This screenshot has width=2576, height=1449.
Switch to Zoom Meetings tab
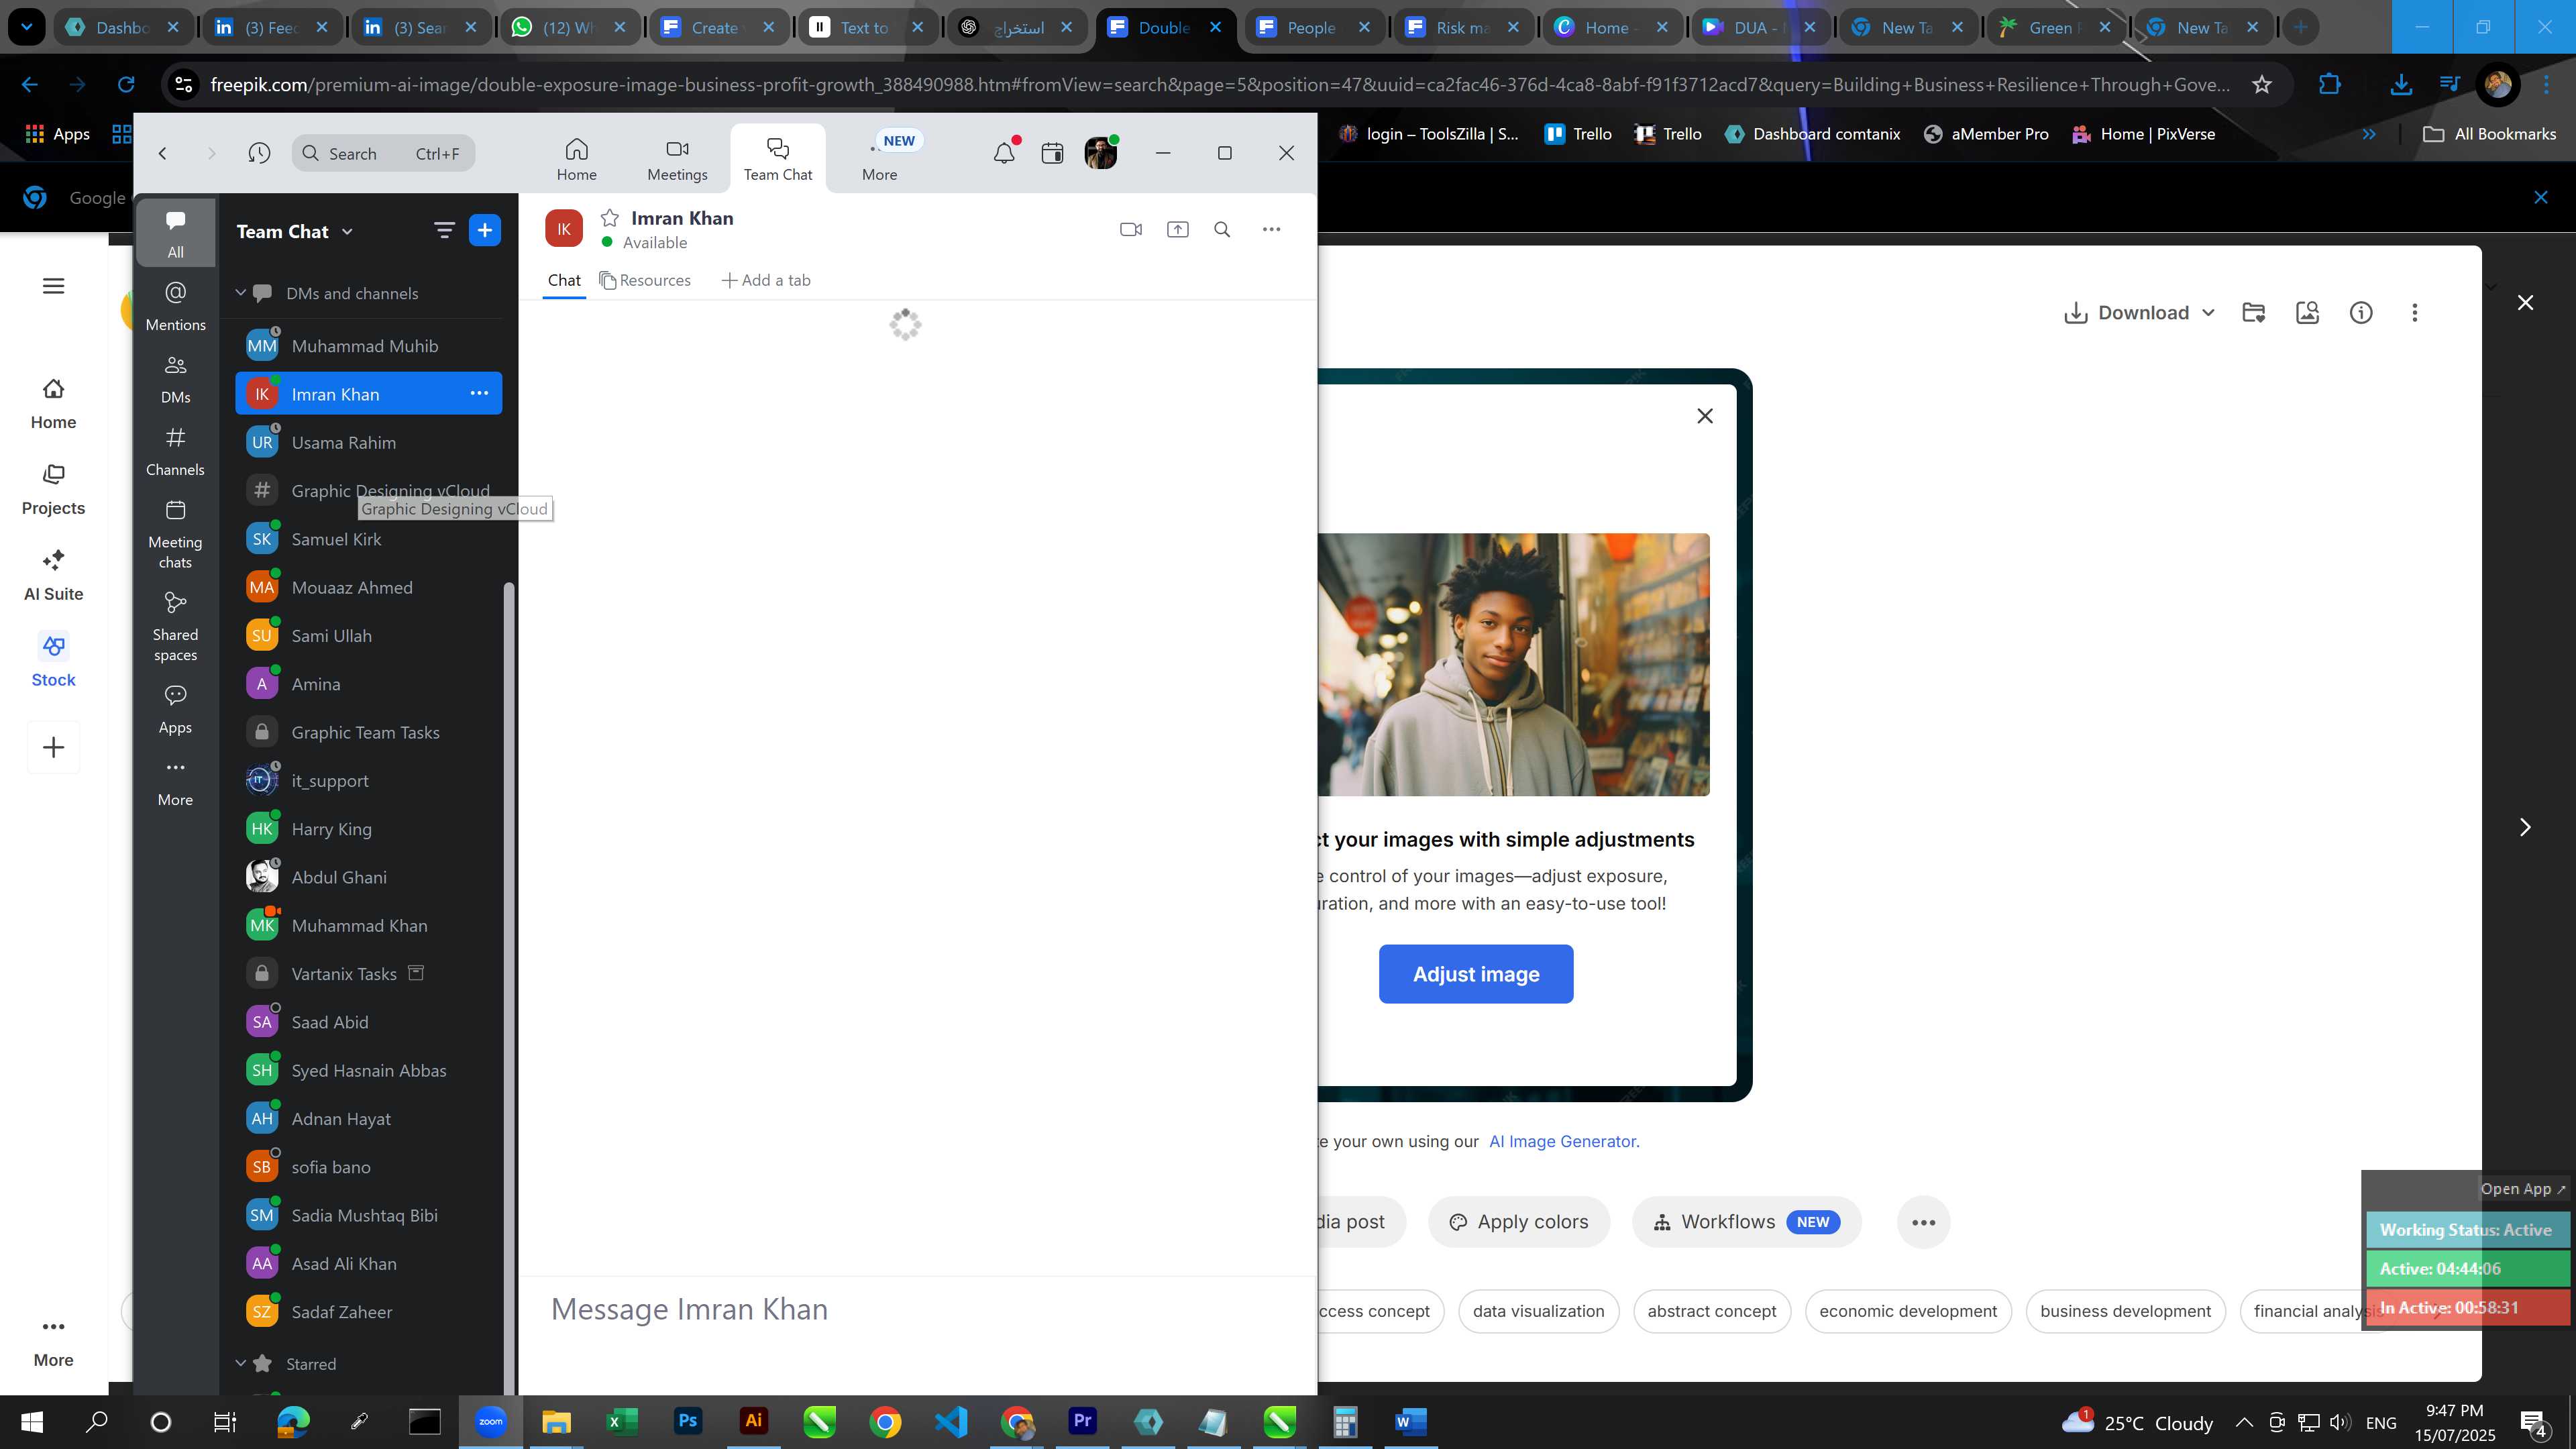click(x=677, y=160)
